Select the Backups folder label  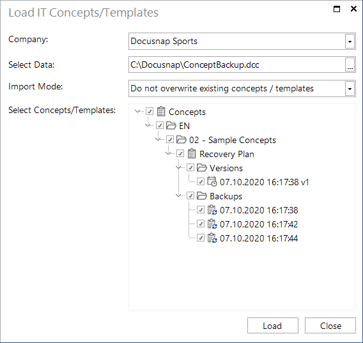[226, 196]
